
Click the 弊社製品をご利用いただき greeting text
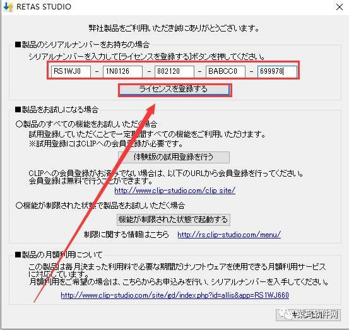[174, 28]
